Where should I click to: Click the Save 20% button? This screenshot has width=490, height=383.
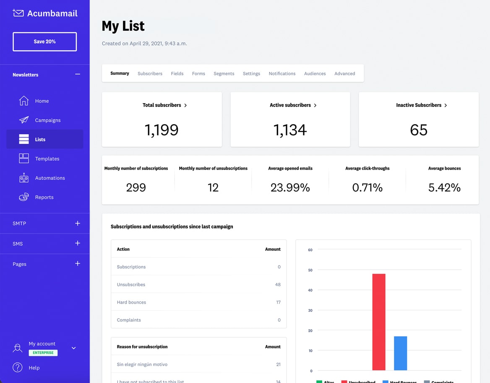44,42
